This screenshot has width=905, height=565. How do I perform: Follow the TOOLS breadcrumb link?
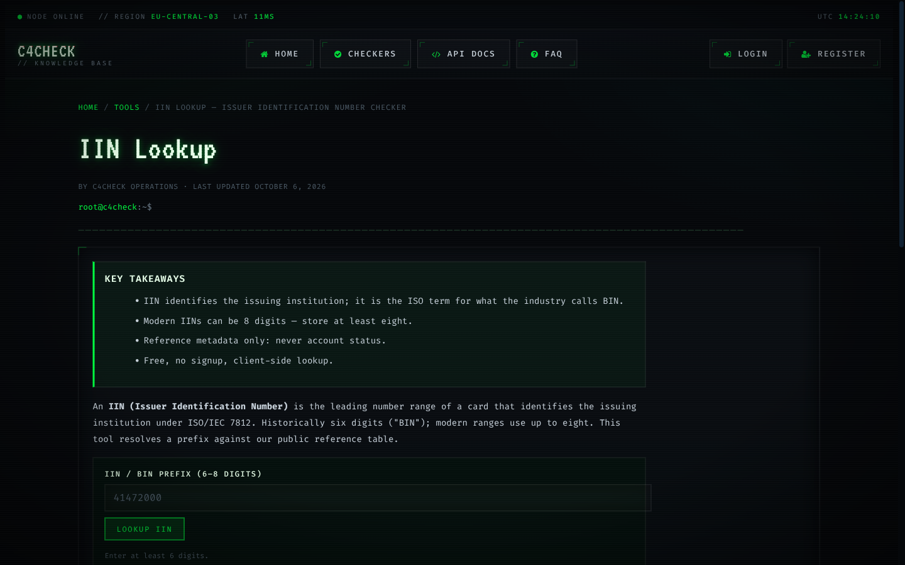[x=127, y=107]
